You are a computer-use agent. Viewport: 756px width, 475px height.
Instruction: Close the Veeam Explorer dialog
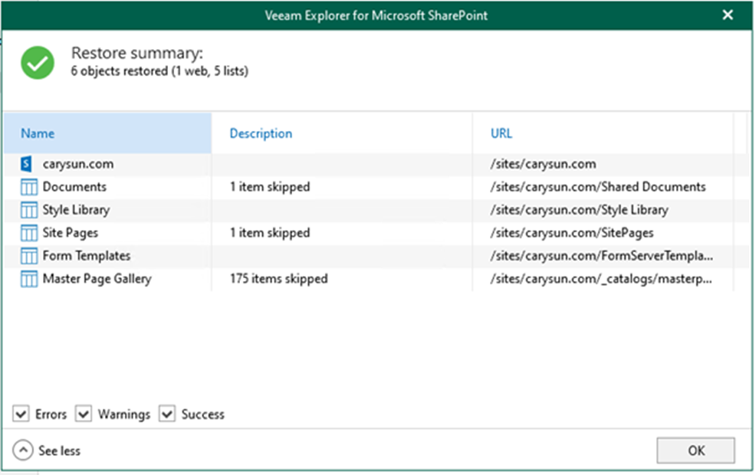[x=728, y=15]
